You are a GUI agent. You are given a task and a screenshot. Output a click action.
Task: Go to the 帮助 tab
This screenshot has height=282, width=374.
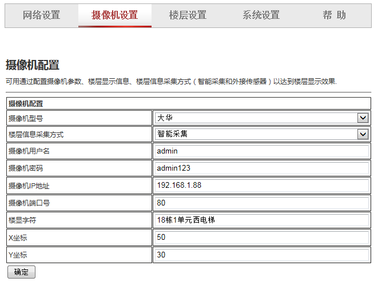tap(335, 15)
